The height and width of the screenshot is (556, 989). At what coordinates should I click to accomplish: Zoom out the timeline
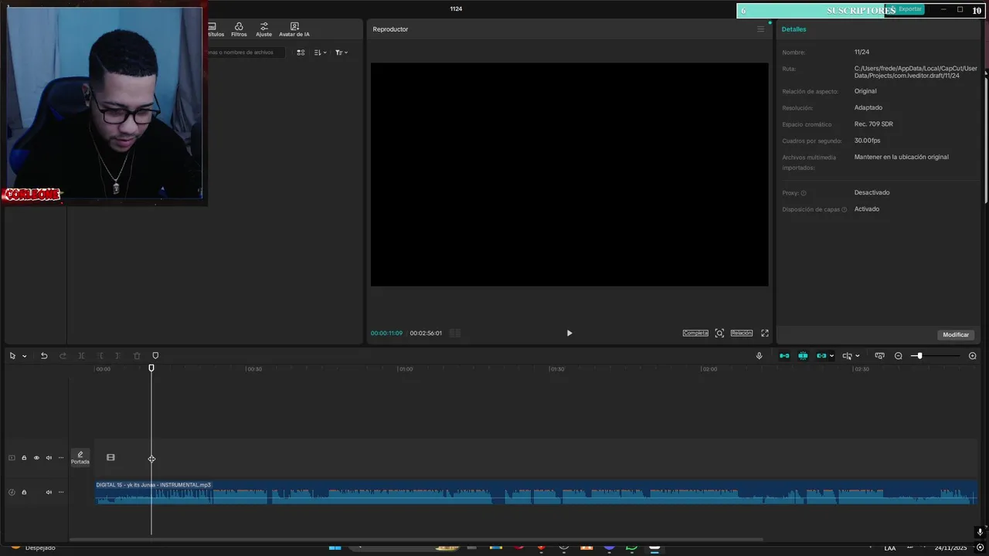[899, 356]
